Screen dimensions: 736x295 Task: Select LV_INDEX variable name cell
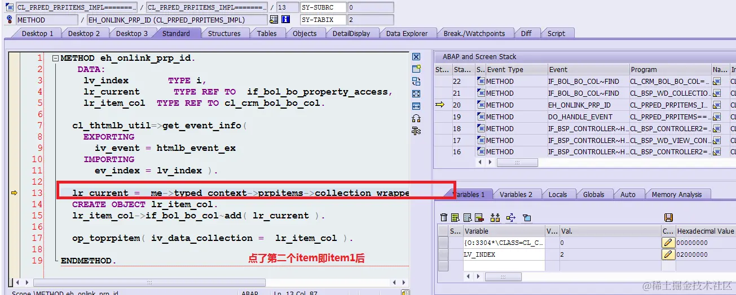pos(504,254)
